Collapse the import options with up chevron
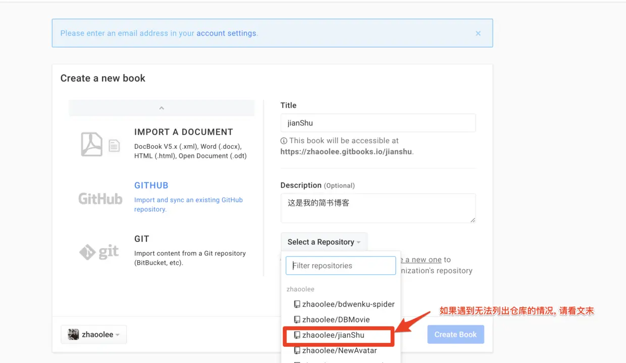Image resolution: width=626 pixels, height=363 pixels. click(162, 108)
